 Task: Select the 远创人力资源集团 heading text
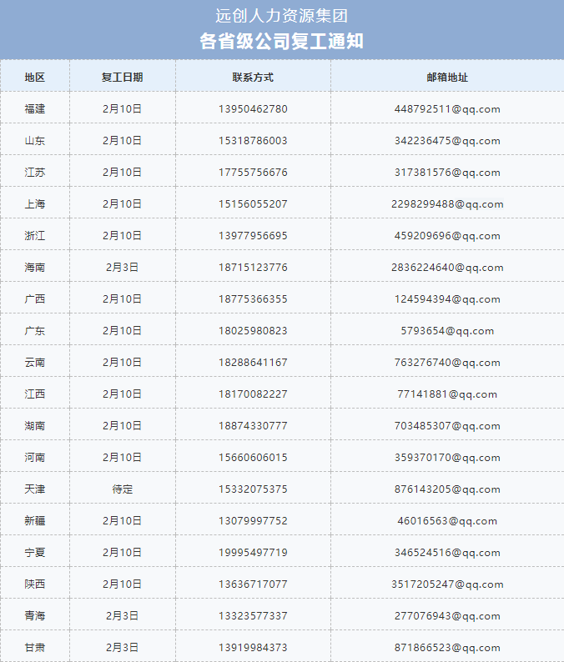point(281,16)
